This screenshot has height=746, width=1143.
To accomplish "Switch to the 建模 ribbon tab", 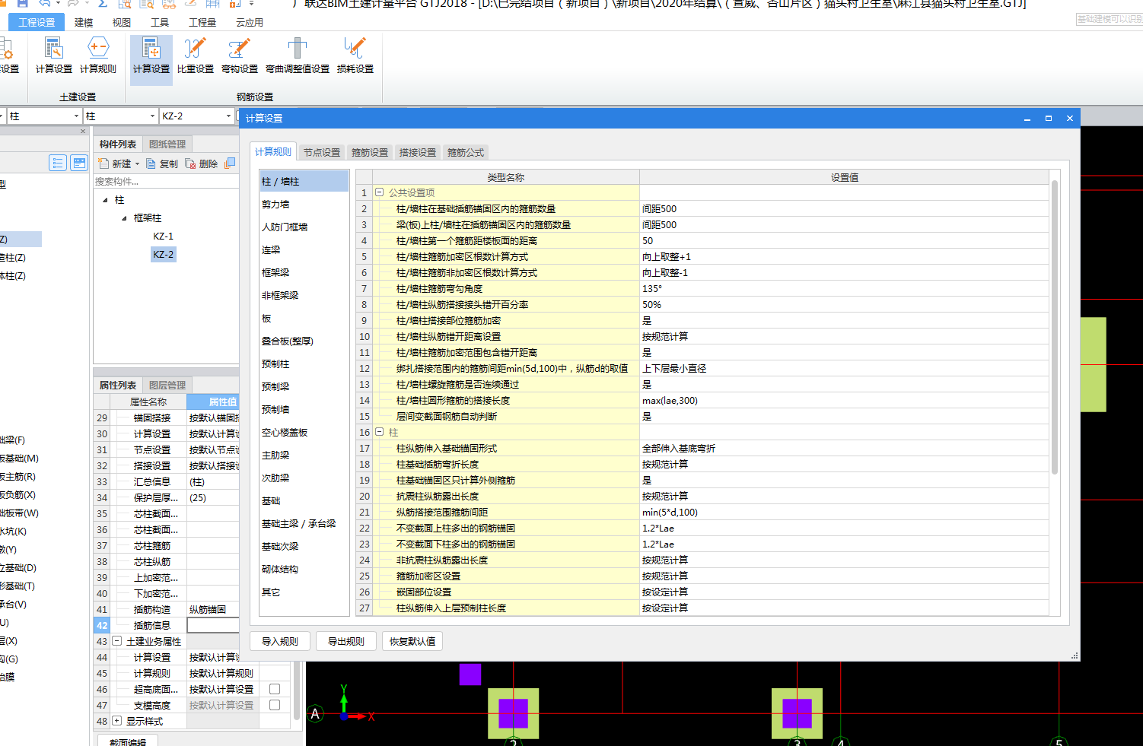I will pyautogui.click(x=84, y=23).
